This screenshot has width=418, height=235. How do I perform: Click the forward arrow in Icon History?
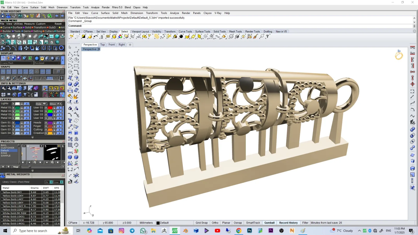tap(62, 16)
